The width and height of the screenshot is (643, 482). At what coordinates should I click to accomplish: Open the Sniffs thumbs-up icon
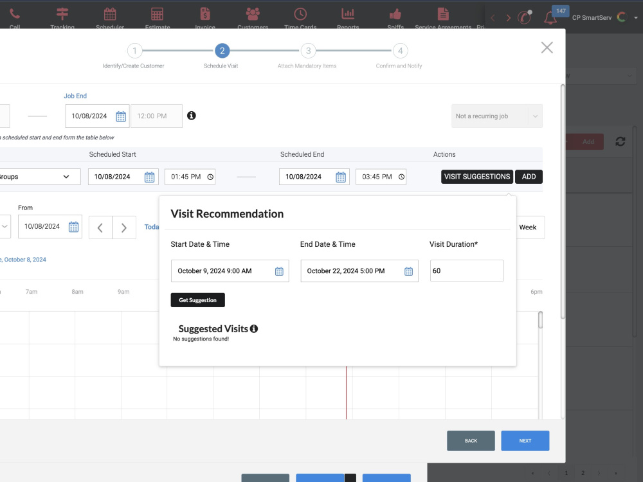click(395, 14)
